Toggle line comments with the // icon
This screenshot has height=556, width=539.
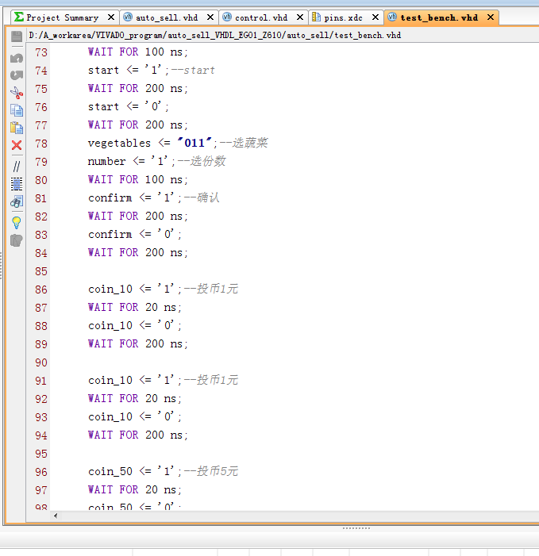coord(16,166)
